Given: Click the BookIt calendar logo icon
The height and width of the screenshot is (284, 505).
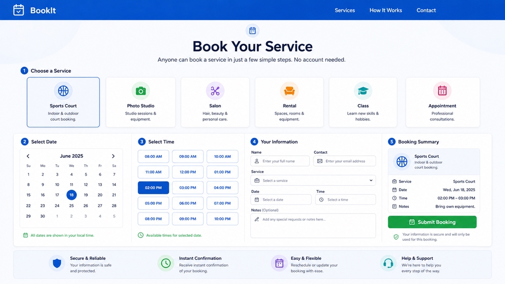Looking at the screenshot, I should pyautogui.click(x=18, y=10).
